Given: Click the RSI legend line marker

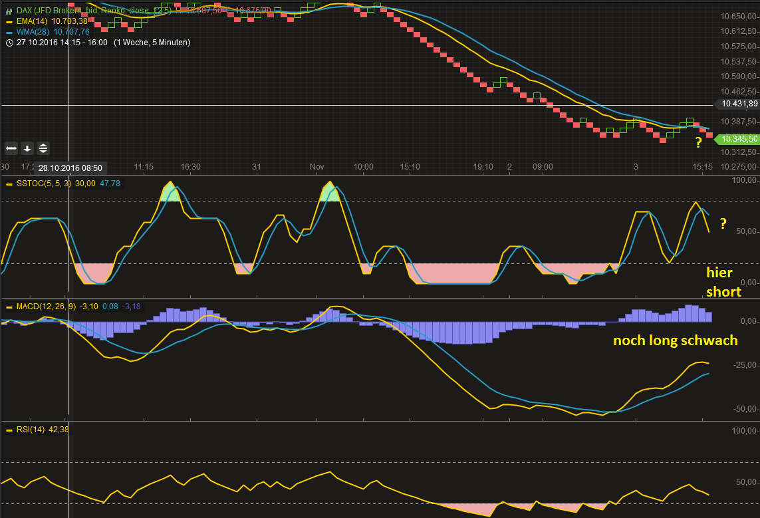Looking at the screenshot, I should [9, 429].
